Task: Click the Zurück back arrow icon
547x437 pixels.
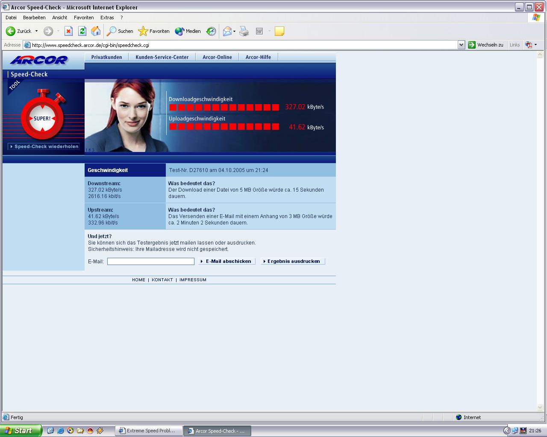Action: (11, 31)
